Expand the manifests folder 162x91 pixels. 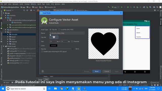point(6,15)
